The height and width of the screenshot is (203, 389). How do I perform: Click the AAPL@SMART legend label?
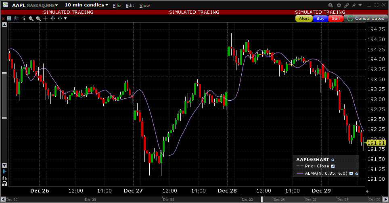[x=313, y=160]
